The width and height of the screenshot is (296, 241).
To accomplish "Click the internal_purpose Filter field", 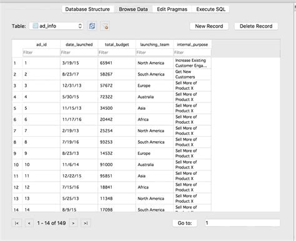I will point(192,52).
